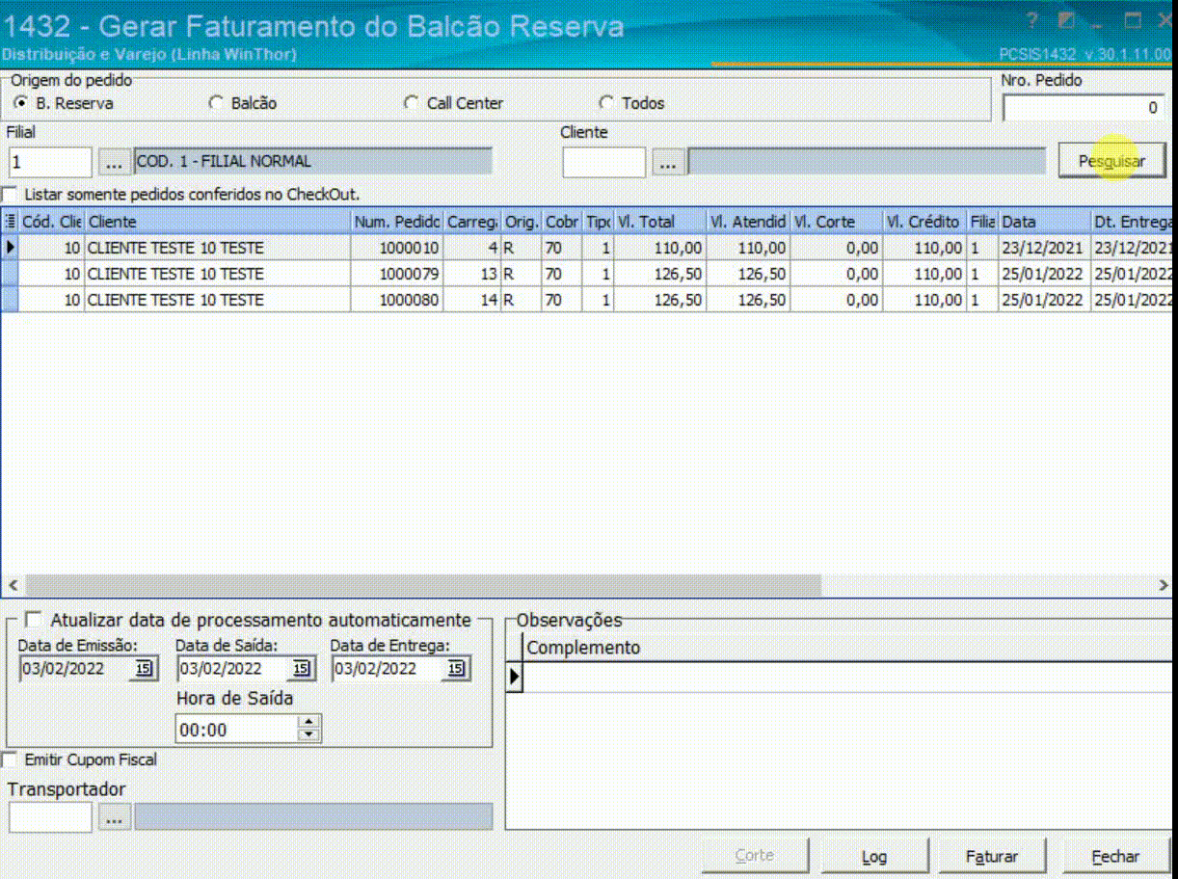Open calendar for Data de Saída
Viewport: 1178px width, 879px height.
click(300, 669)
